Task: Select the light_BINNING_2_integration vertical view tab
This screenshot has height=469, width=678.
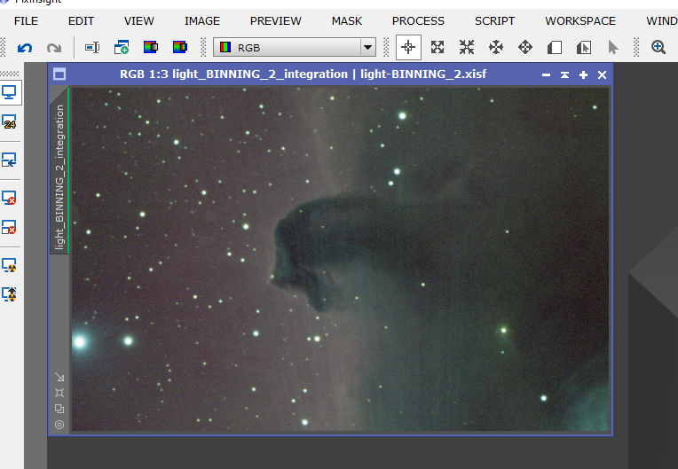Action: [x=59, y=171]
